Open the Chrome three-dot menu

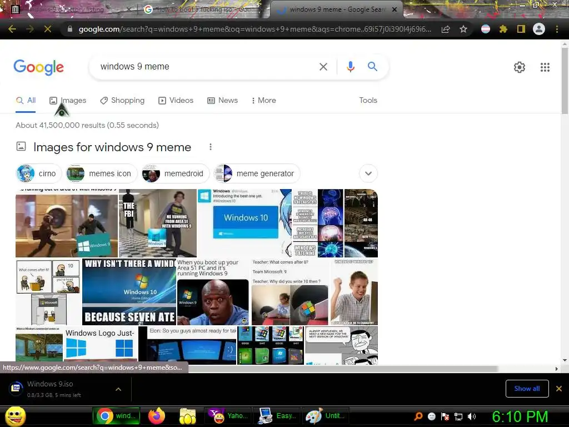coord(557,29)
